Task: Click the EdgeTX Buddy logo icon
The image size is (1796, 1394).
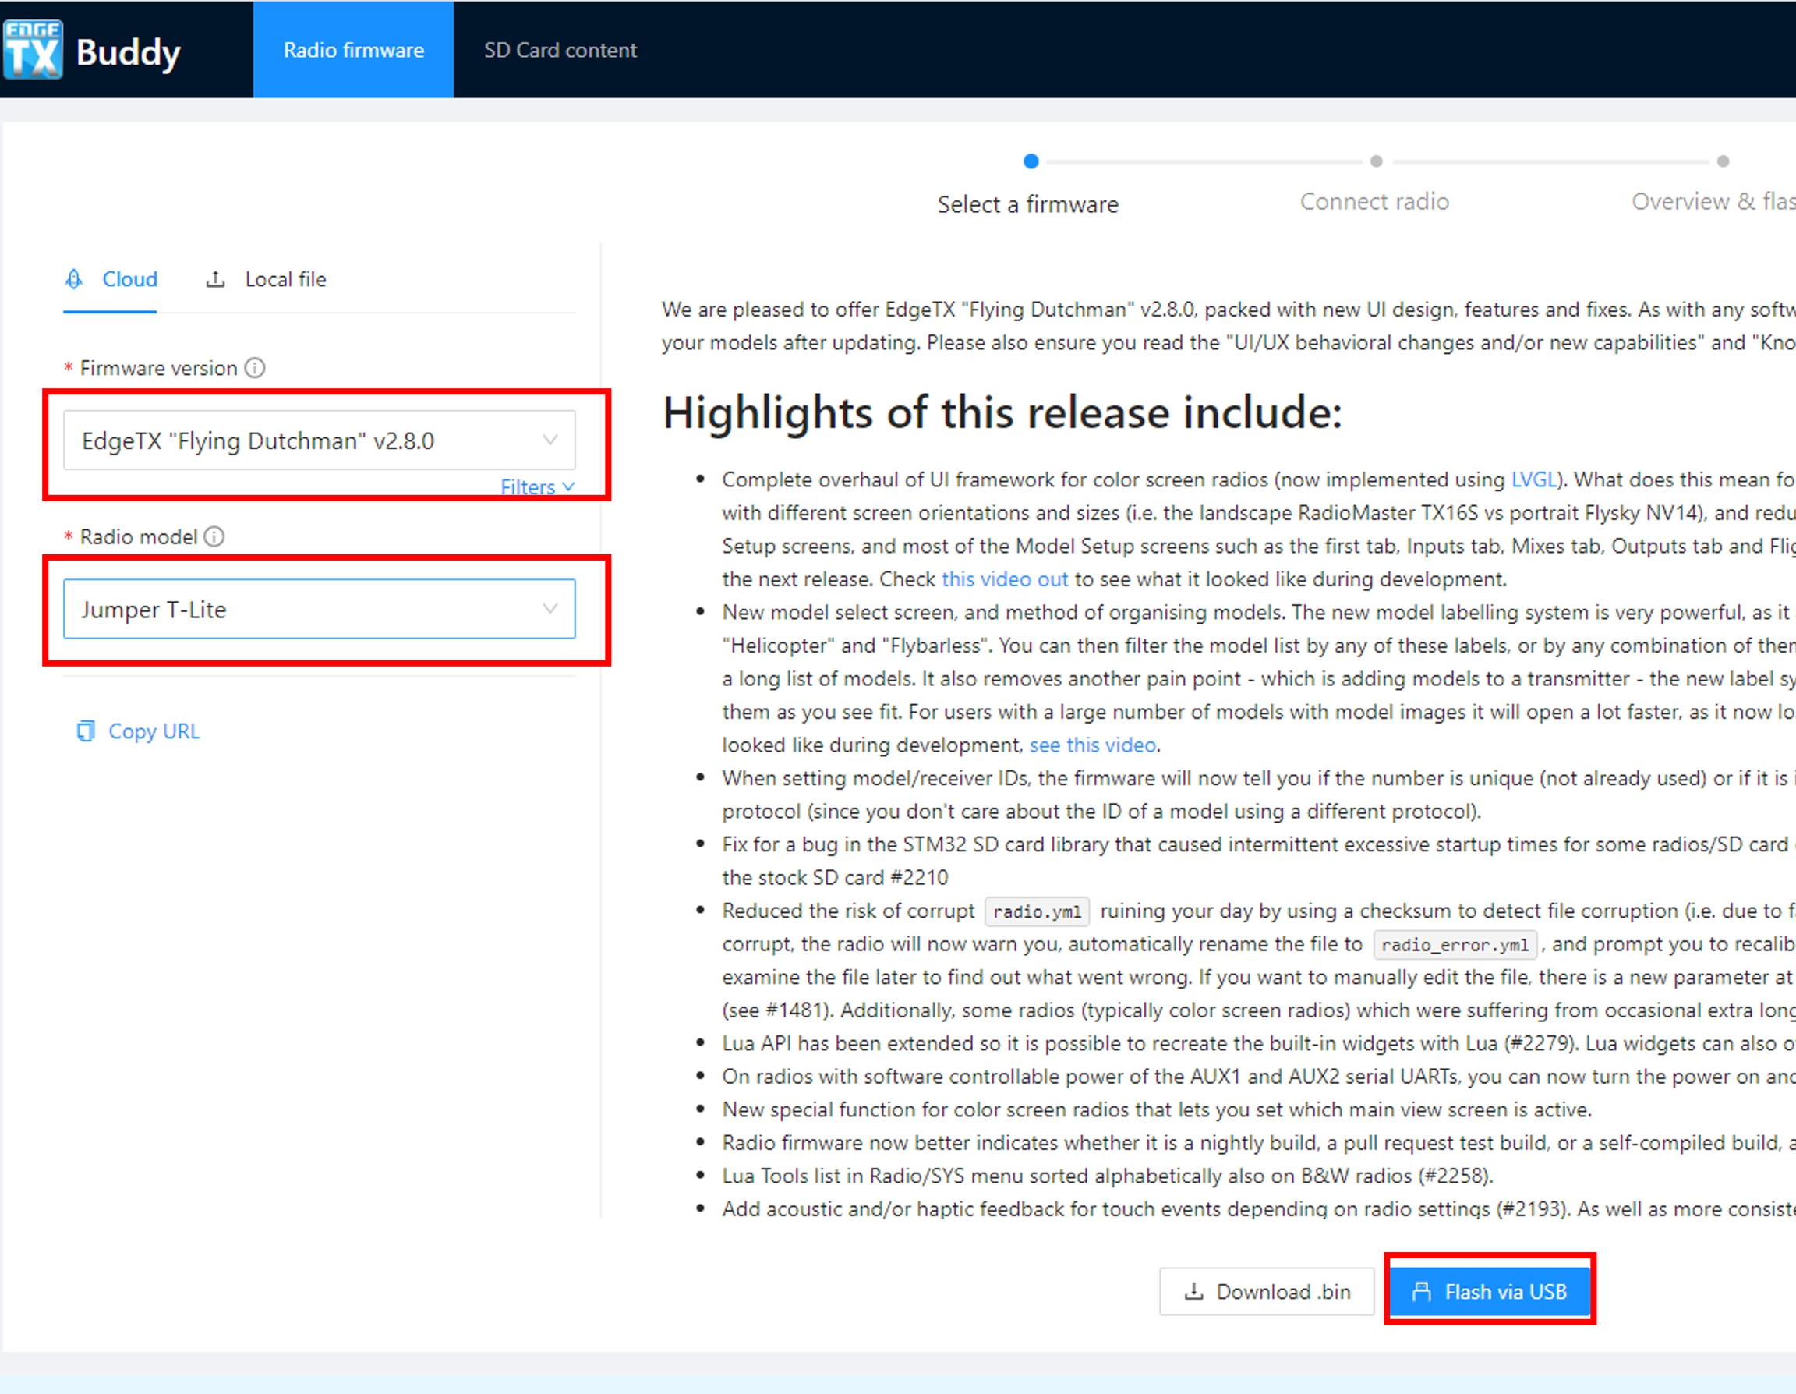Action: tap(33, 49)
